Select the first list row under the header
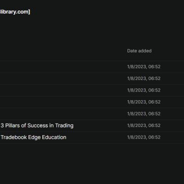This screenshot has width=184, height=184. pyautogui.click(x=92, y=67)
